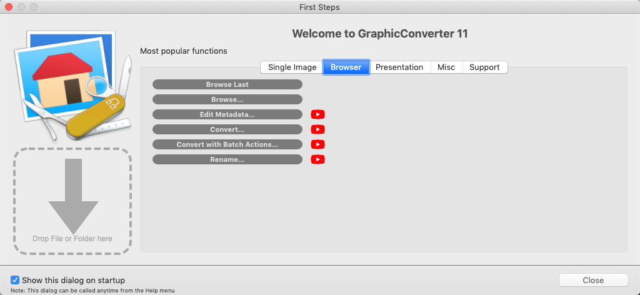Close the First Steps dialog
This screenshot has height=295, width=640.
[x=593, y=280]
